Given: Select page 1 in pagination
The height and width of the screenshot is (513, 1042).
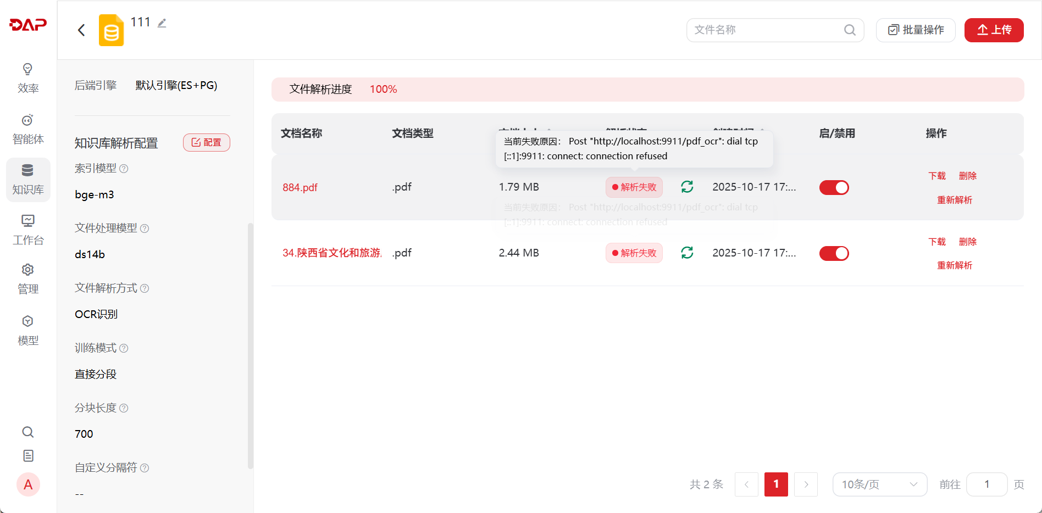Looking at the screenshot, I should (x=776, y=484).
